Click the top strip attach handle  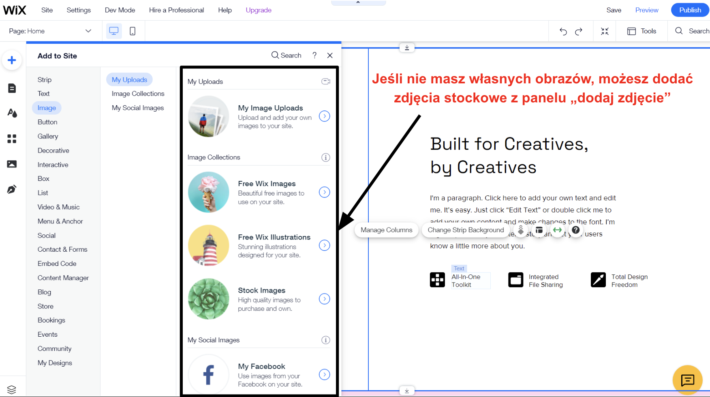point(407,48)
